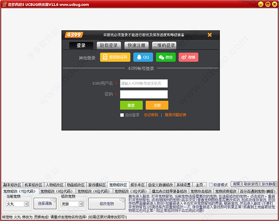Viewport: 279px width, 221px height.
Task: Open the 宠物攻击修改 sub-tab
Action: pyautogui.click(x=201, y=191)
